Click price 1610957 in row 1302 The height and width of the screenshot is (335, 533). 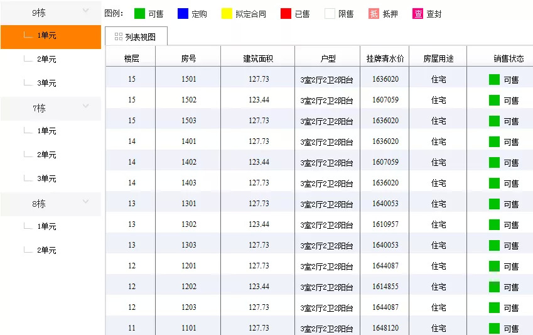coord(385,224)
